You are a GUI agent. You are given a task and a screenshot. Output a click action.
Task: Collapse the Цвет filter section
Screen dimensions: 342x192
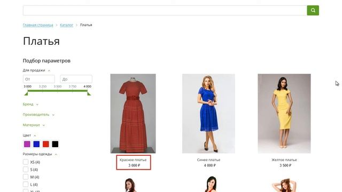[29, 135]
